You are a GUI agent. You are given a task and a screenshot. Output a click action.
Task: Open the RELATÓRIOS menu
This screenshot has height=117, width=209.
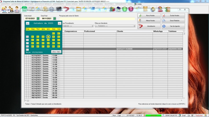coord(109,4)
